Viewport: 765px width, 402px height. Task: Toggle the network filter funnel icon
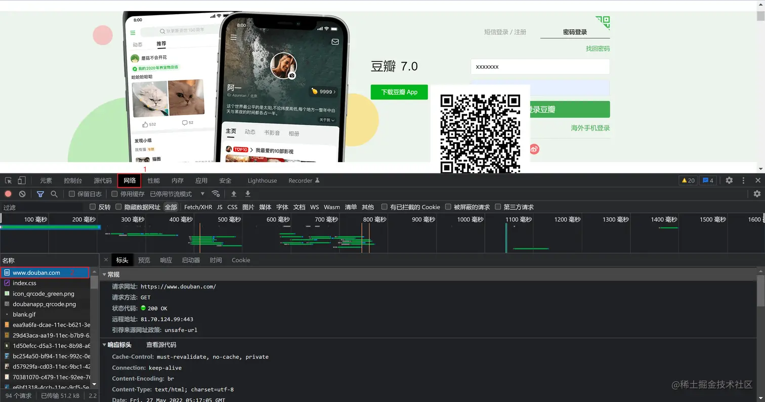[x=40, y=194]
